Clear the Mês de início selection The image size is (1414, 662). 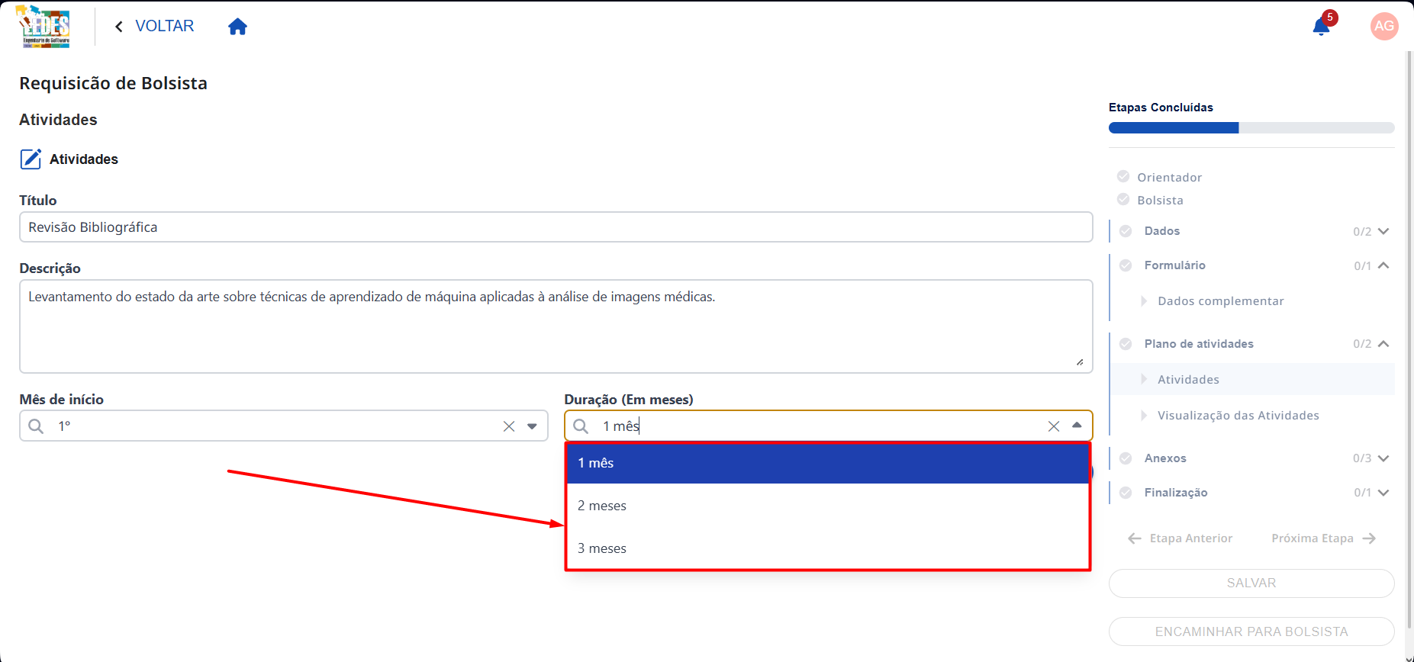point(509,426)
